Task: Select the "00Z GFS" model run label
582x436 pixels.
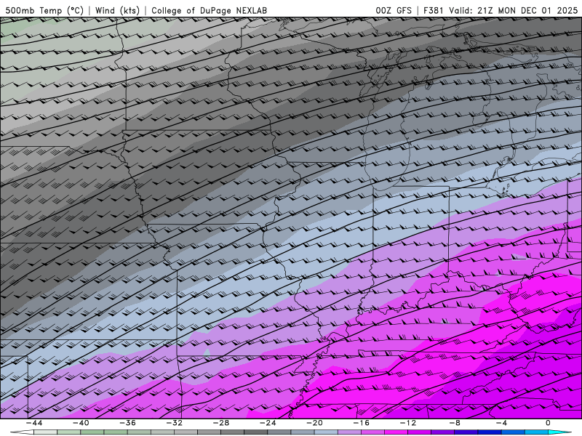Action: point(394,10)
